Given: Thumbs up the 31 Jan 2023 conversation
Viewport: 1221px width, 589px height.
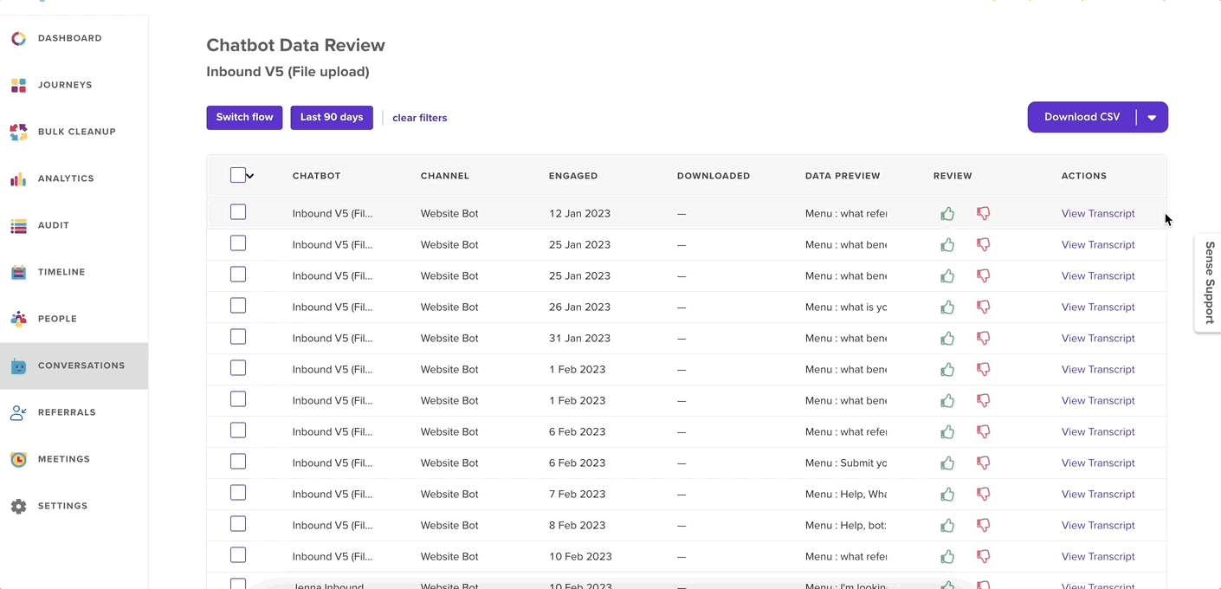Looking at the screenshot, I should [947, 338].
